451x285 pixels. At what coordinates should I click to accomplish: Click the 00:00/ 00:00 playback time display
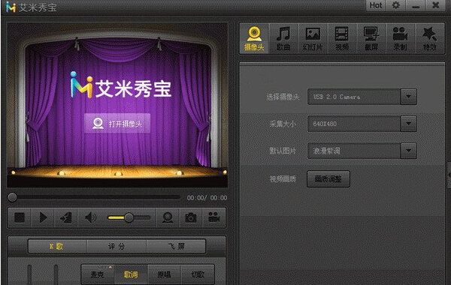207,198
